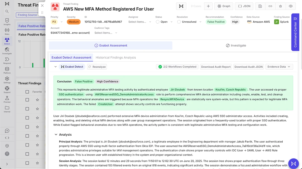Collapse the Analysis section
Viewport: 302px width, 169px height.
56,134
